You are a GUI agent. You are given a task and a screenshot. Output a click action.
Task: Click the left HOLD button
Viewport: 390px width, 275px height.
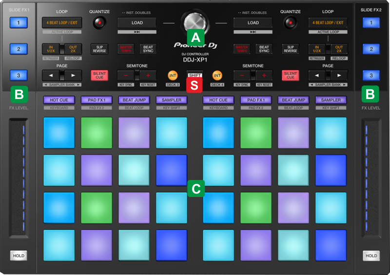coord(19,255)
